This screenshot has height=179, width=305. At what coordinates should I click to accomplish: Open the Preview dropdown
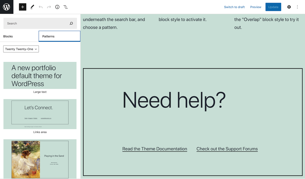click(255, 7)
